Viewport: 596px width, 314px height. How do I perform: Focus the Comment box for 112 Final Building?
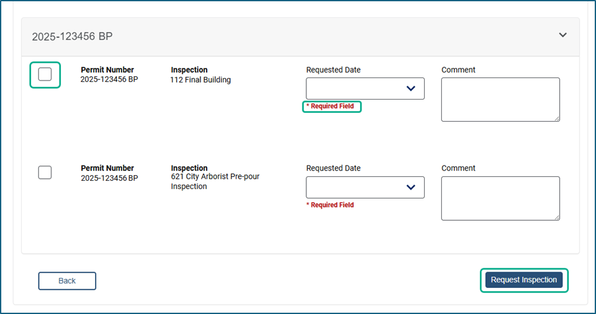pyautogui.click(x=500, y=99)
